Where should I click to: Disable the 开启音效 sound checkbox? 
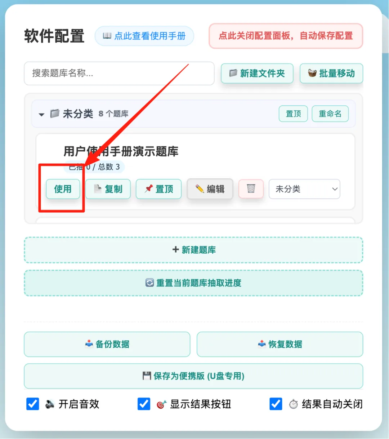click(x=33, y=404)
